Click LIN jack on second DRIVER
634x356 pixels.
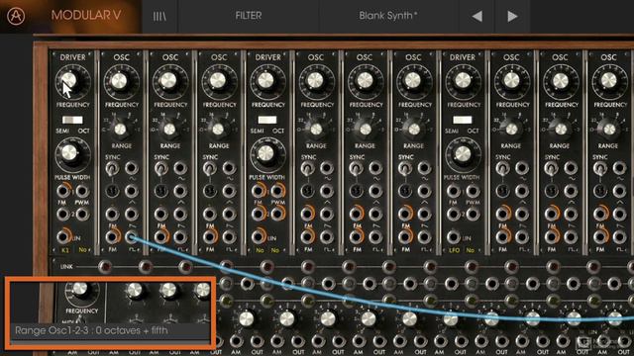click(259, 236)
